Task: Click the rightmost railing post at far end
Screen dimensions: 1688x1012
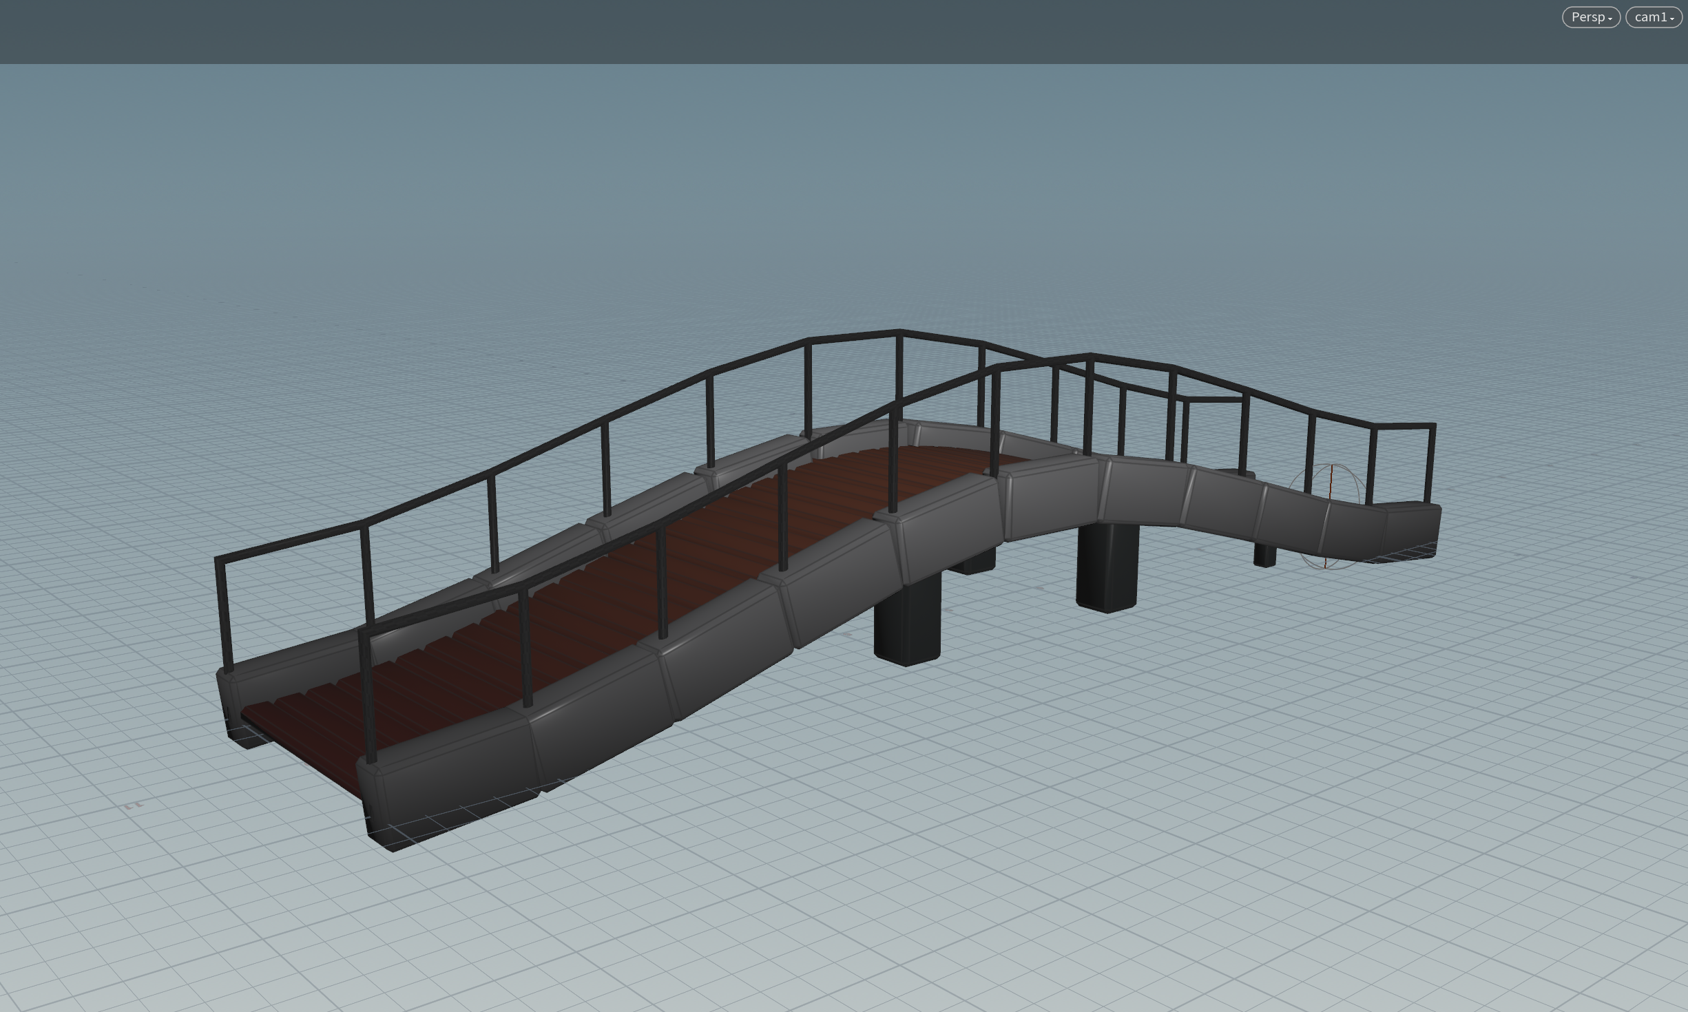Action: pos(1431,465)
